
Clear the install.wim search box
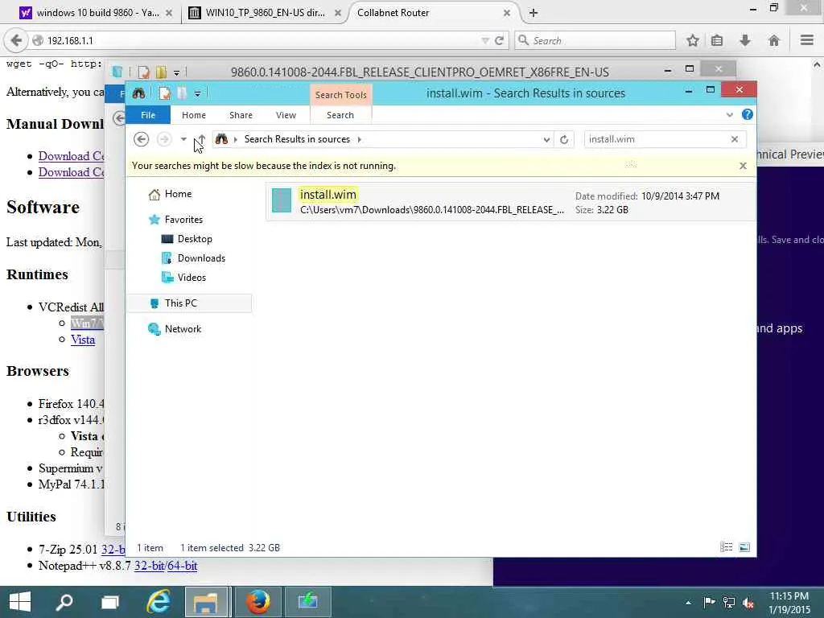[x=735, y=139]
